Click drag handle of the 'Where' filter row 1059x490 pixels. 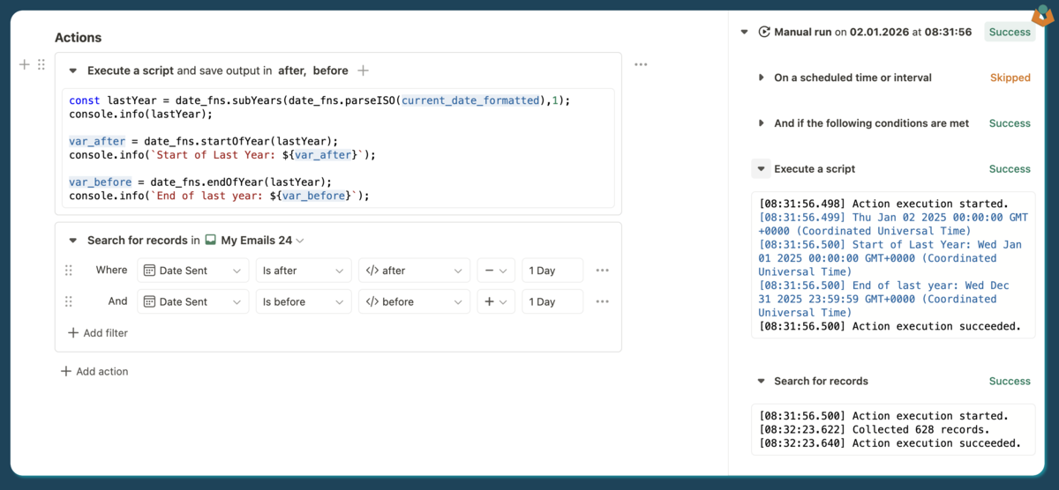click(69, 271)
